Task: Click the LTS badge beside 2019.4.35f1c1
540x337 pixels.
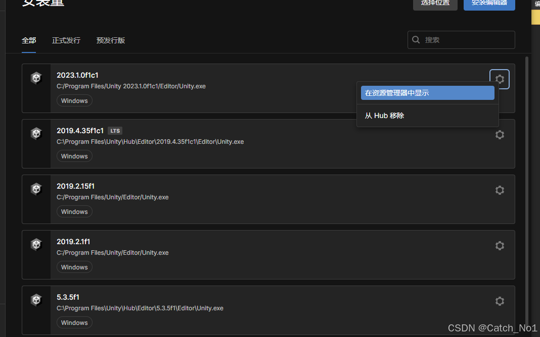Action: 115,131
